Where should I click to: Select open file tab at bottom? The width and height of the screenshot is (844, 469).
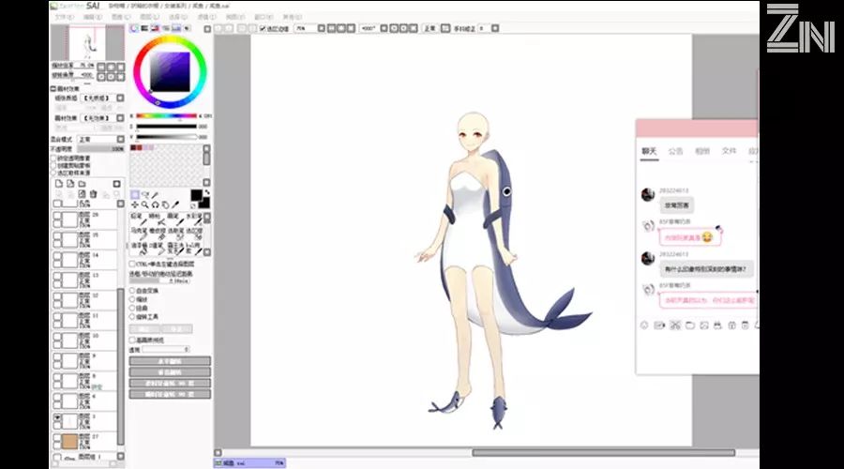[249, 463]
